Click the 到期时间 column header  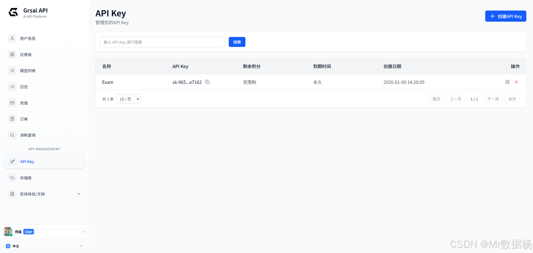pyautogui.click(x=322, y=66)
